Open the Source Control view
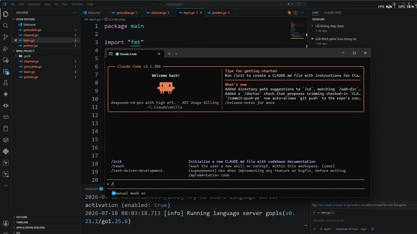This screenshot has height=234, width=417. click(6, 37)
